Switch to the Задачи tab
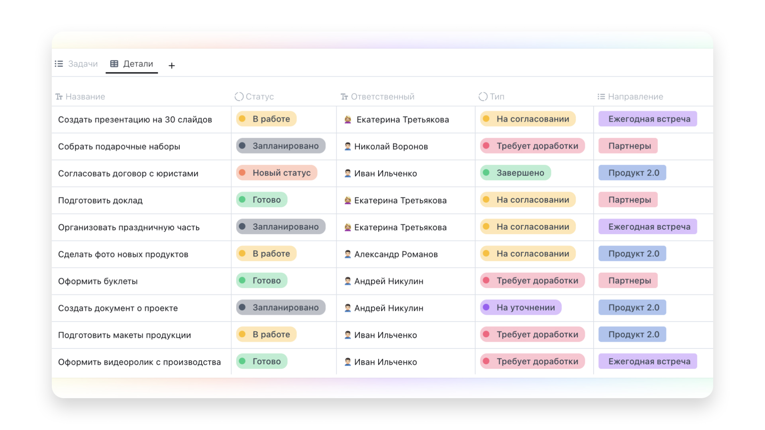The width and height of the screenshot is (765, 430). tap(82, 64)
